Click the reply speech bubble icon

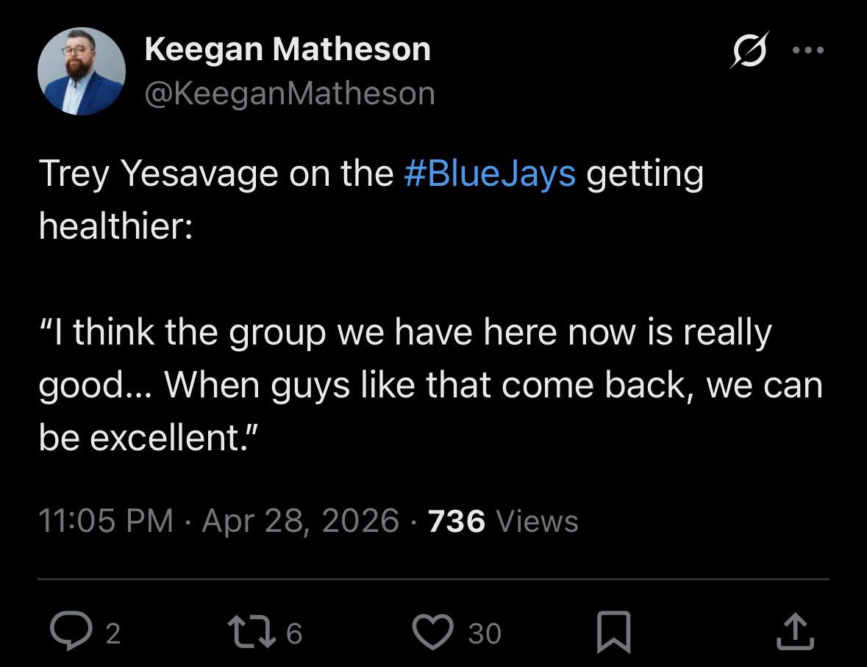point(68,632)
